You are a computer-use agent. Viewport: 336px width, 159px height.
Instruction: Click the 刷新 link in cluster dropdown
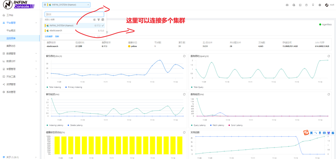click(57, 37)
